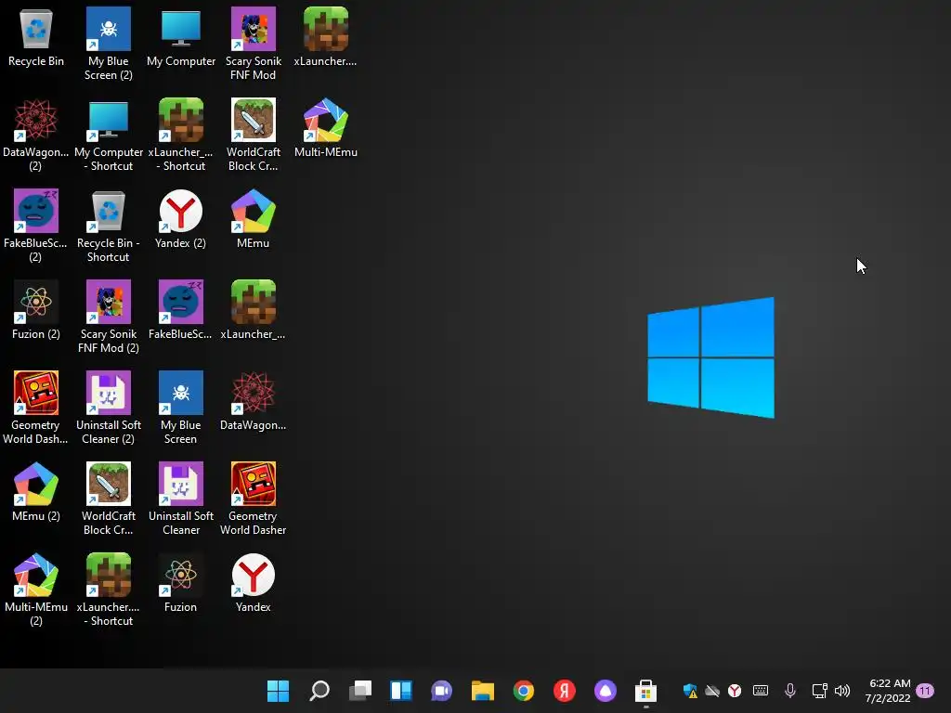Select the MEmu desktop shortcut

(254, 219)
